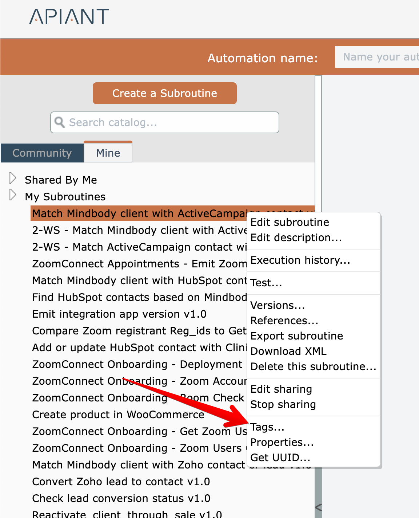Screen dimensions: 419x518
Task: Open Get UUID... from the menu
Action: tap(280, 458)
